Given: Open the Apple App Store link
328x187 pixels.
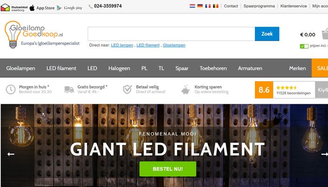Looking at the screenshot, I should (42, 8).
